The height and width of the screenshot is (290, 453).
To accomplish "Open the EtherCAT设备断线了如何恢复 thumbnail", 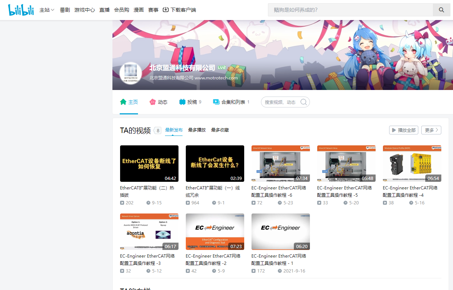I will pyautogui.click(x=149, y=164).
